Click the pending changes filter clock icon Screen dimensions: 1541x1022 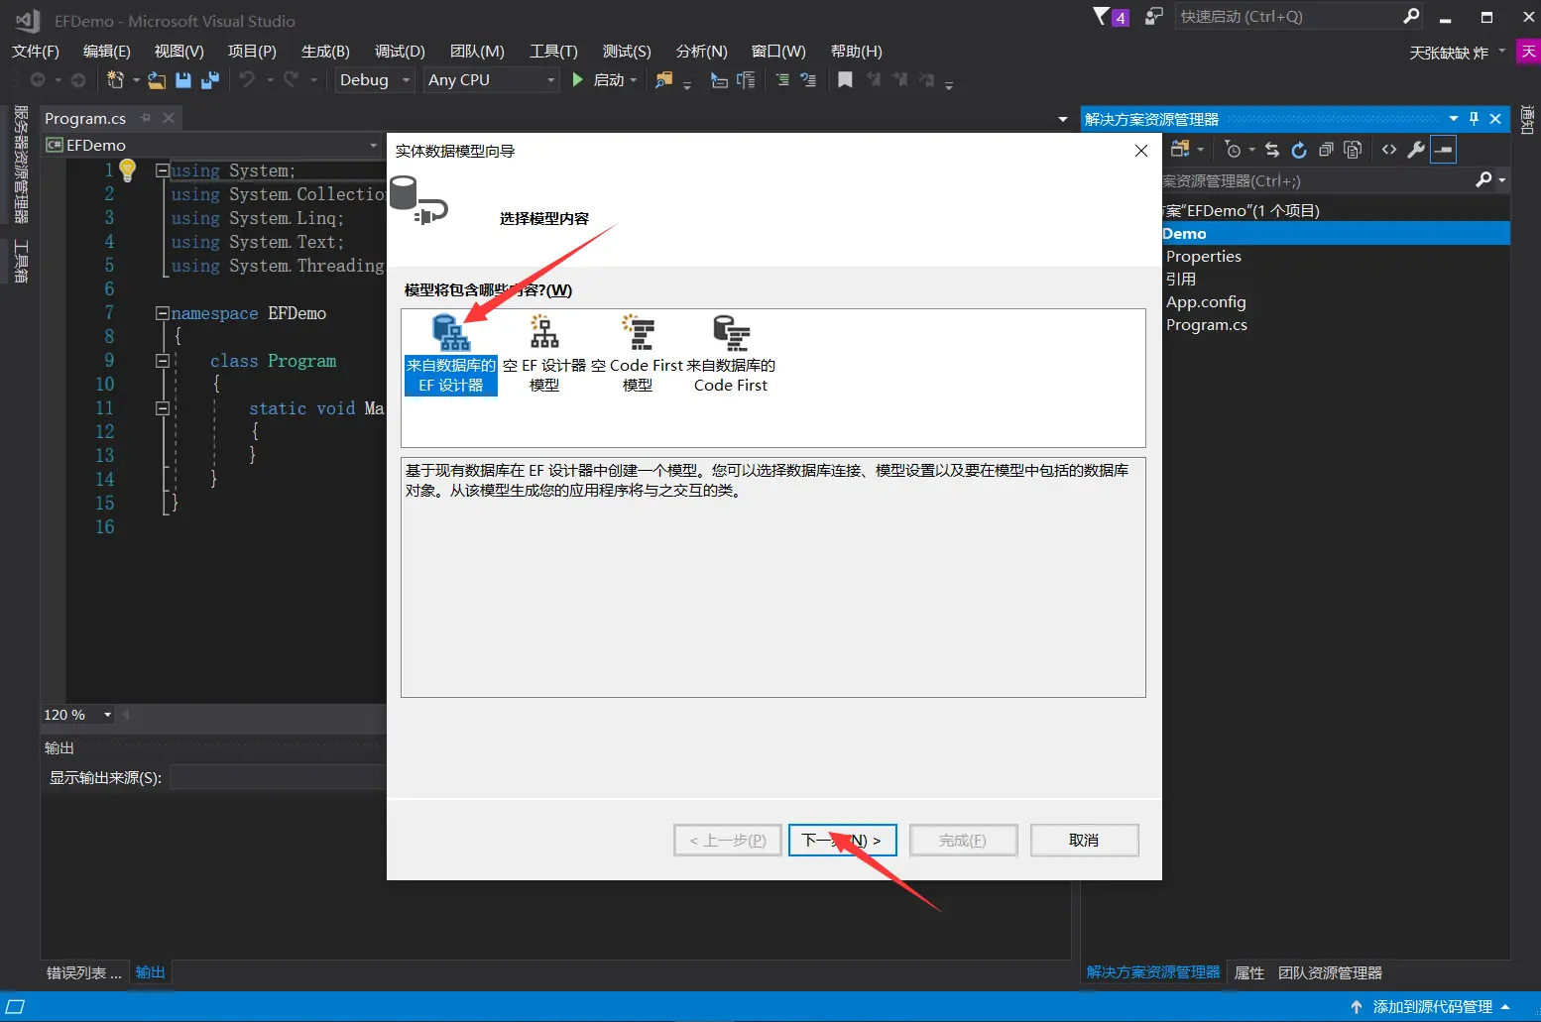tap(1233, 150)
